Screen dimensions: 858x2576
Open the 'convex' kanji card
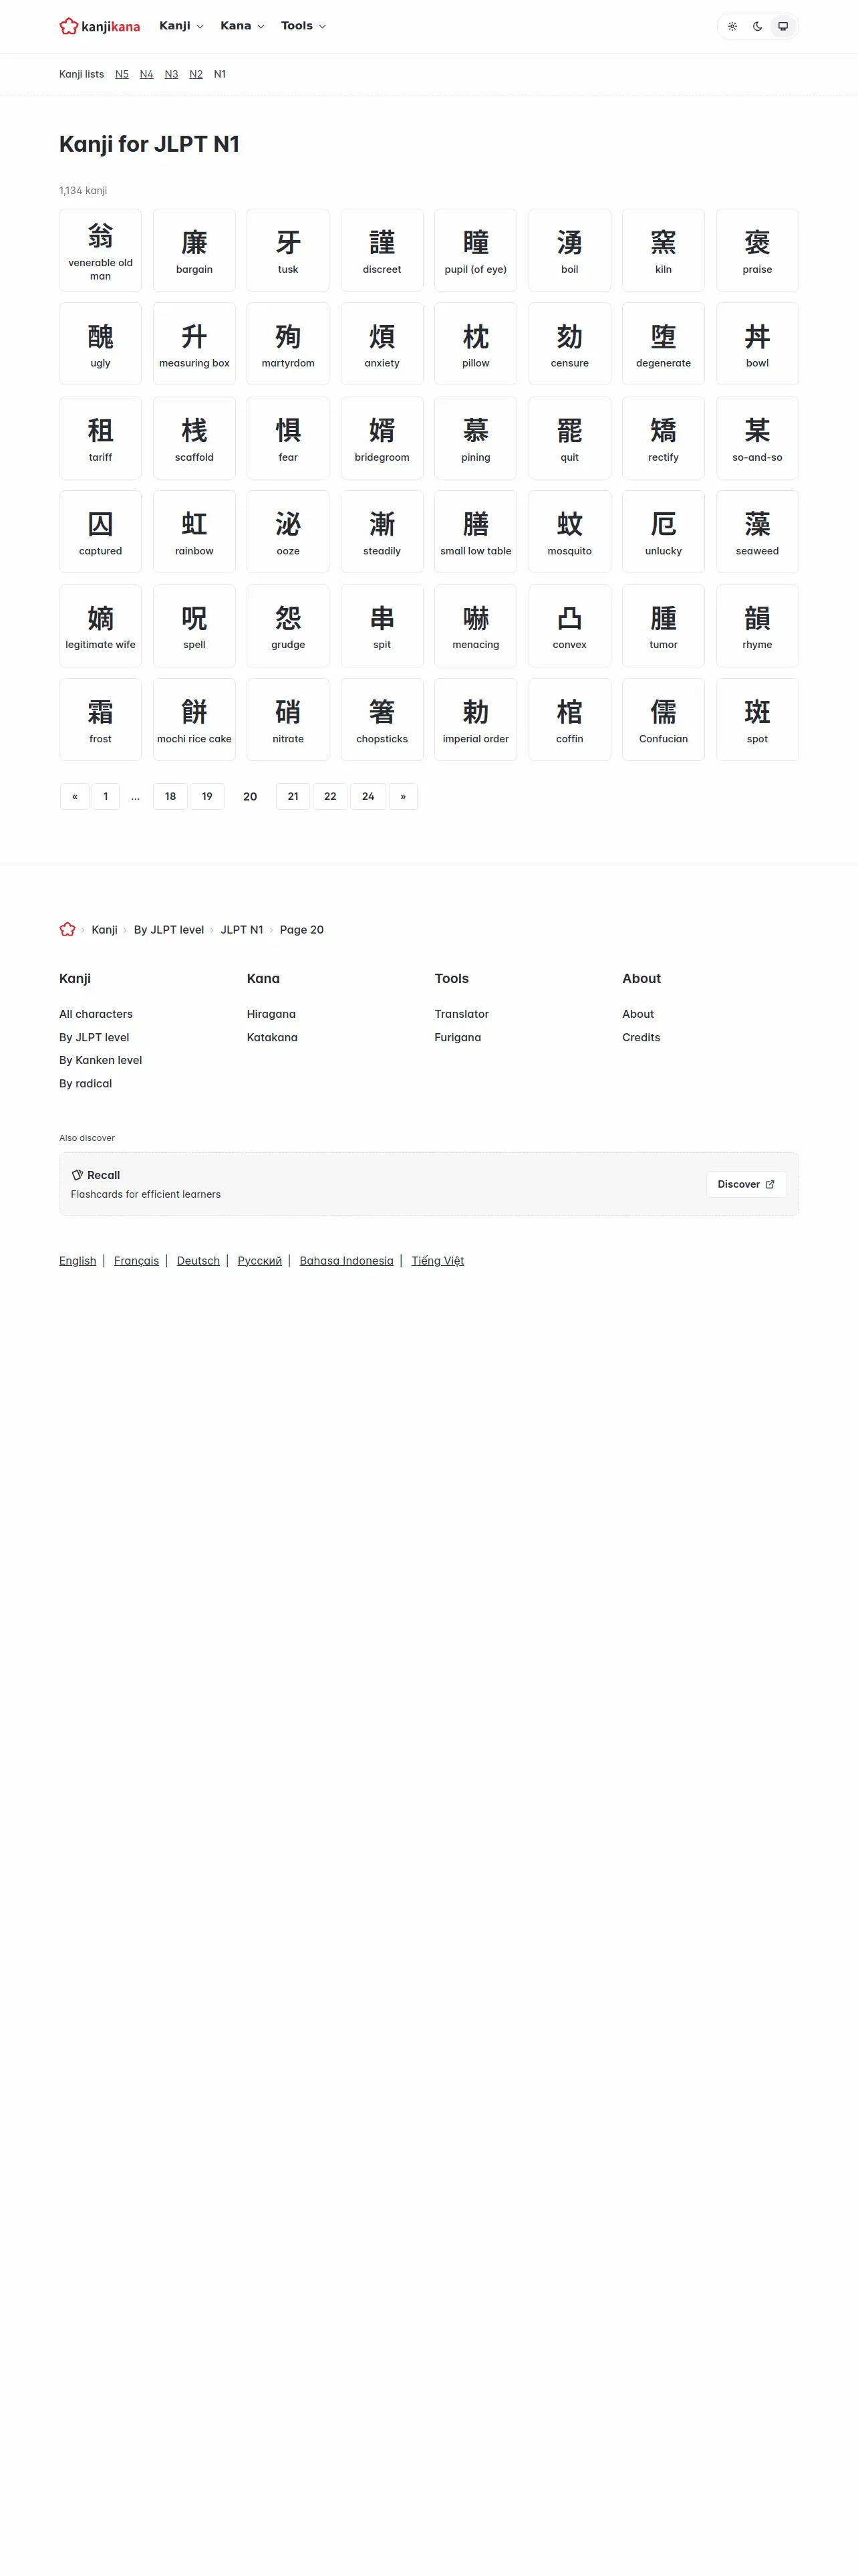click(x=569, y=626)
